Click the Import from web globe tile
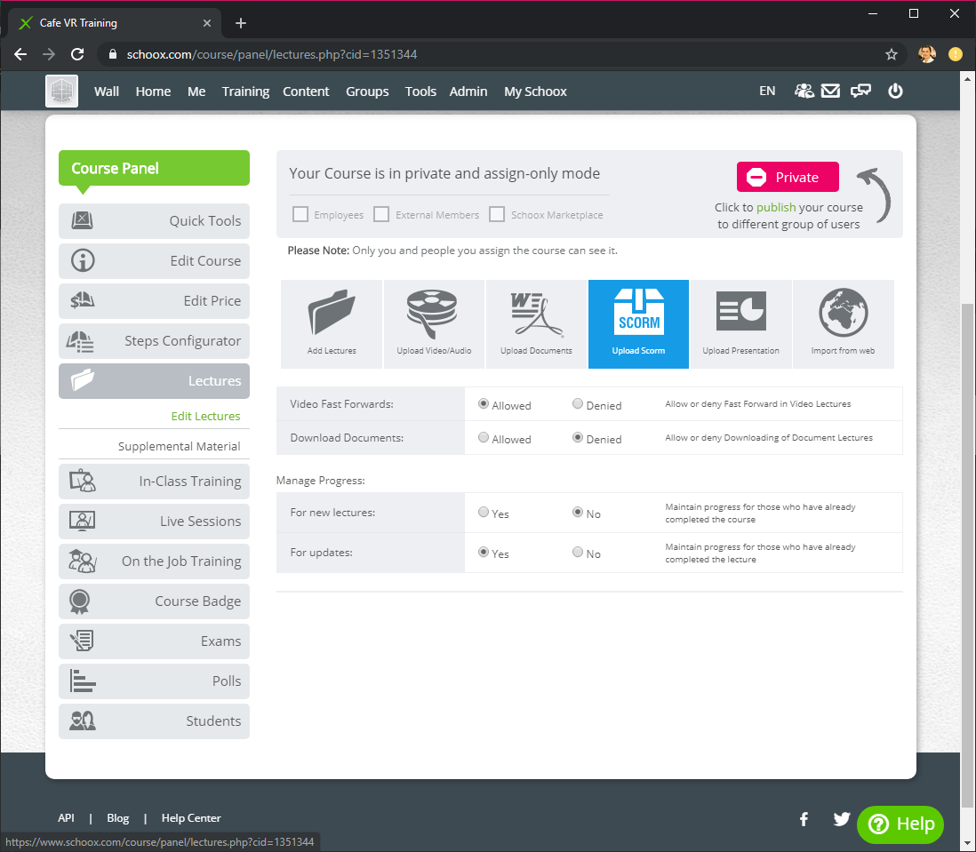Image resolution: width=976 pixels, height=852 pixels. pyautogui.click(x=844, y=324)
